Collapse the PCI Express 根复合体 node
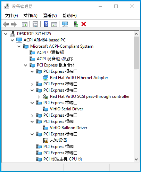This screenshot has width=141, height=172. 25,65
